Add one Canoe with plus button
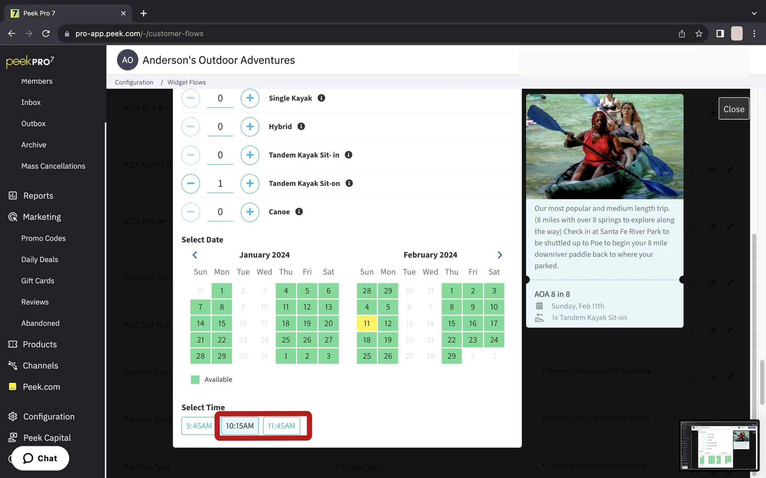Image resolution: width=766 pixels, height=478 pixels. [249, 212]
